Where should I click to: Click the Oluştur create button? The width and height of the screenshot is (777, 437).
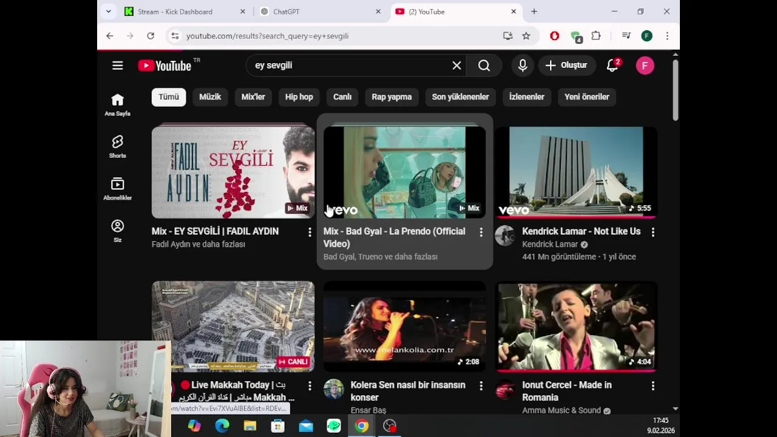pyautogui.click(x=566, y=66)
